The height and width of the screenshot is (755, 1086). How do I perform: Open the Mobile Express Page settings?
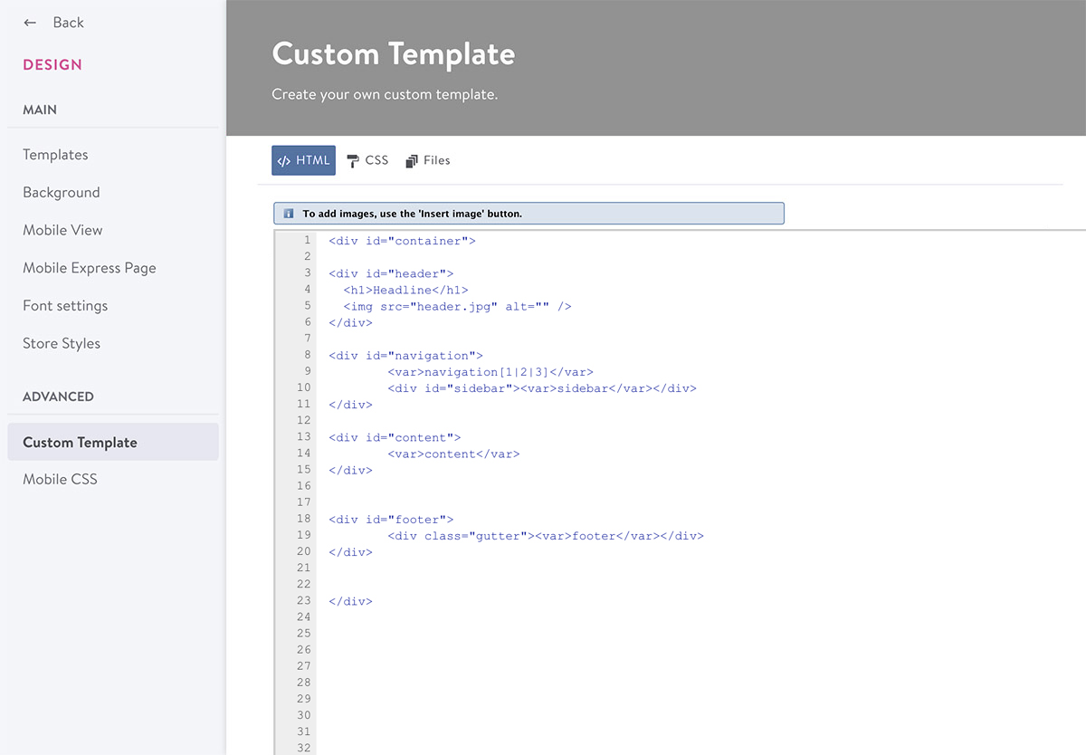pyautogui.click(x=89, y=268)
